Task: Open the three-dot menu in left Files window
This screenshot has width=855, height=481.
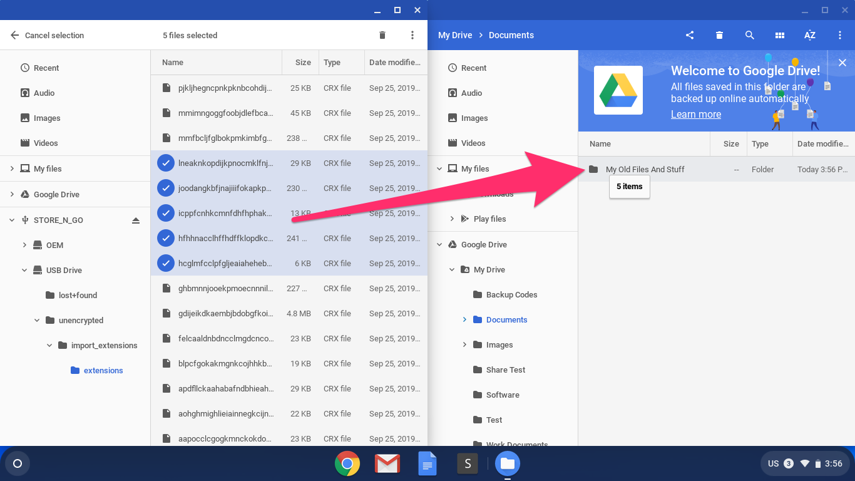Action: click(412, 35)
